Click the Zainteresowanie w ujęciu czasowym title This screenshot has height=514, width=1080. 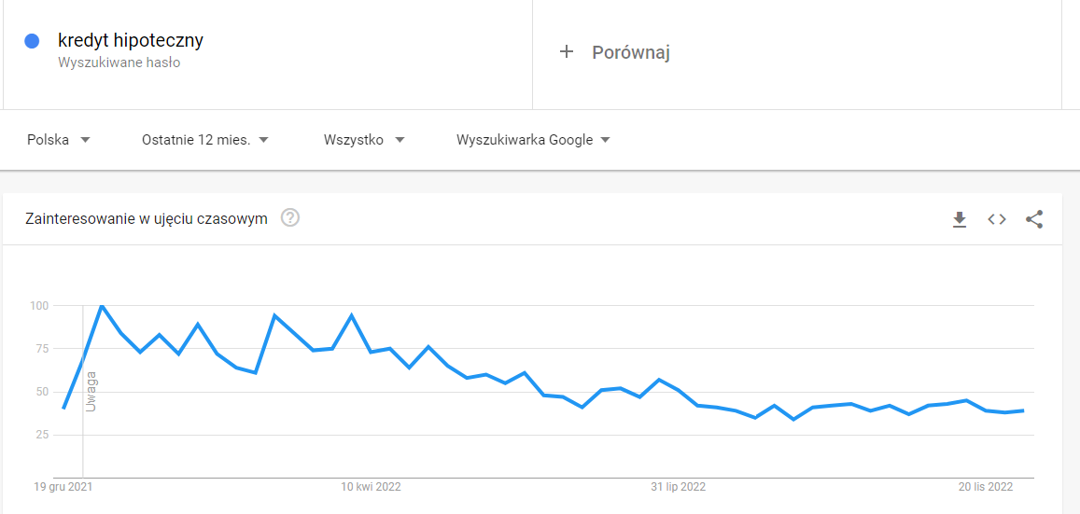pyautogui.click(x=147, y=218)
